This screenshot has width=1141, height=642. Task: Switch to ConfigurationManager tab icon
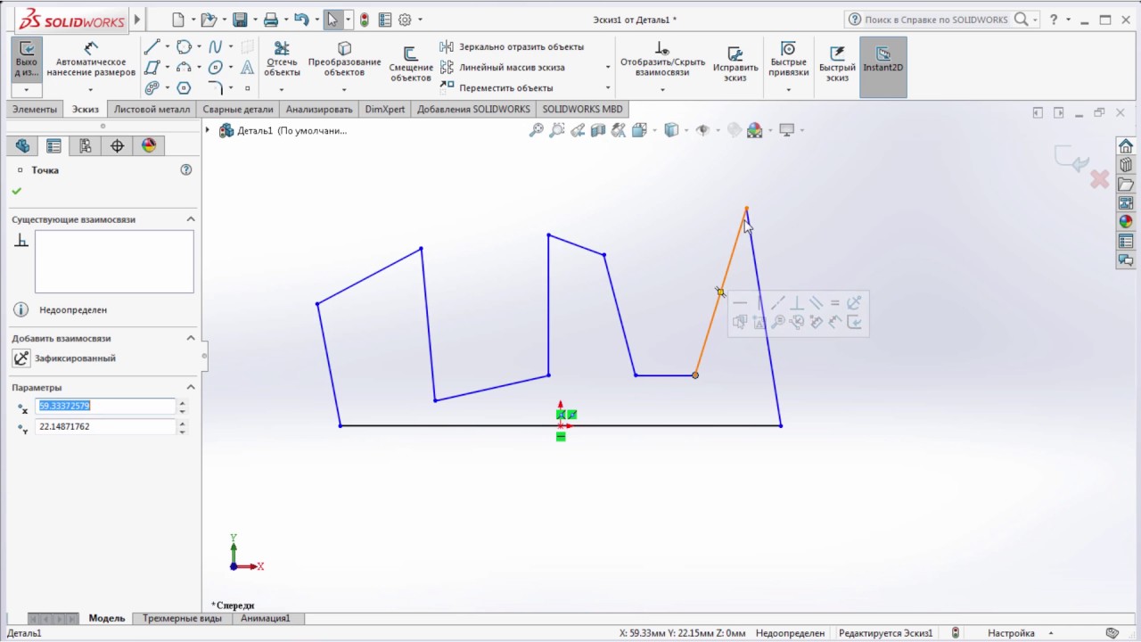[x=86, y=146]
